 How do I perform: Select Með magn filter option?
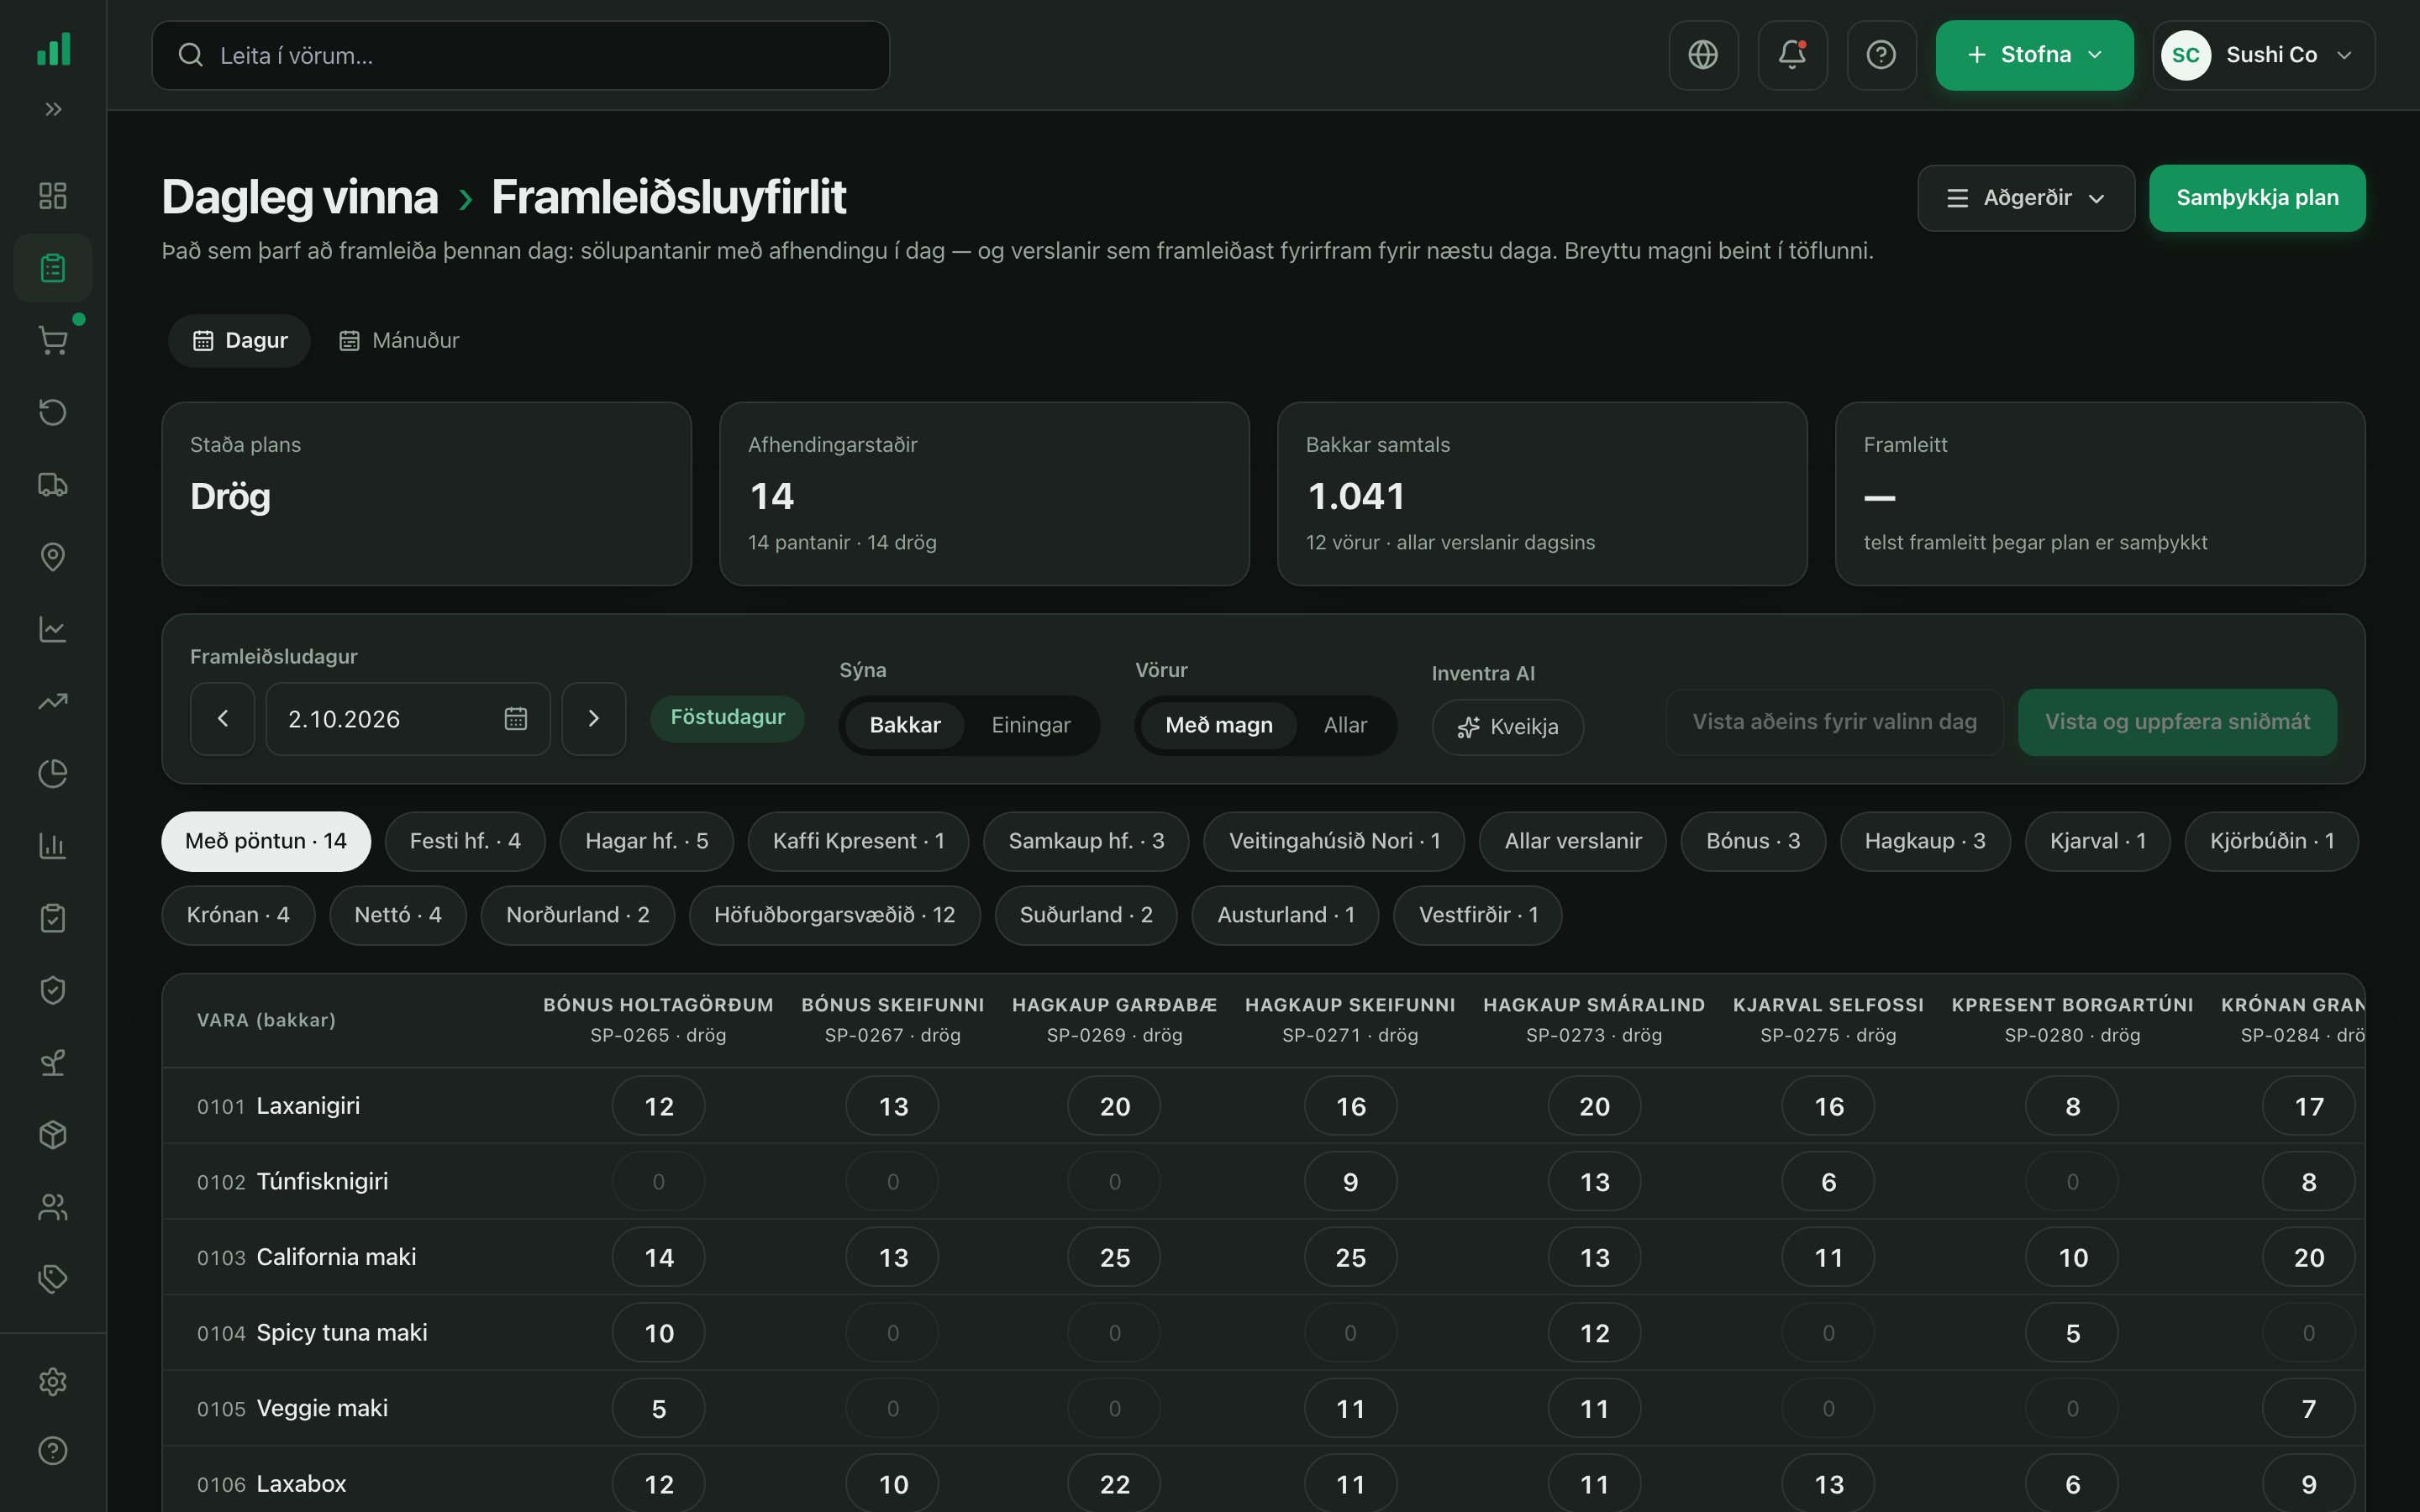[x=1218, y=725]
